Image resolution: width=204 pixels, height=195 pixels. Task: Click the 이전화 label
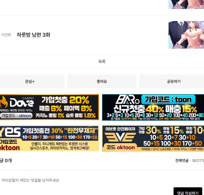(x=6, y=35)
